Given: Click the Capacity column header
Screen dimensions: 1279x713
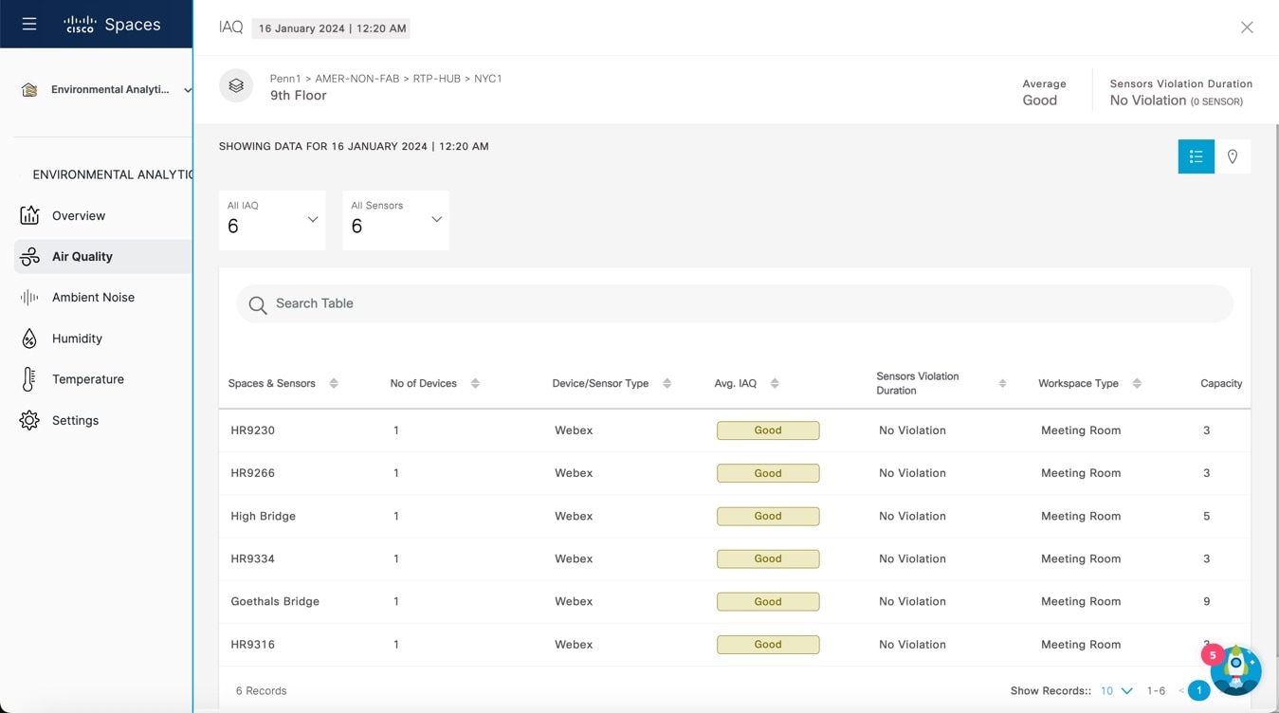Looking at the screenshot, I should 1221,383.
